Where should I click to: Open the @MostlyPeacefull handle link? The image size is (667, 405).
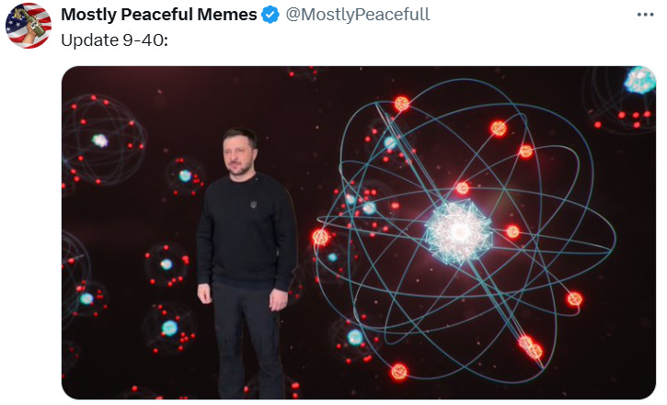(357, 15)
